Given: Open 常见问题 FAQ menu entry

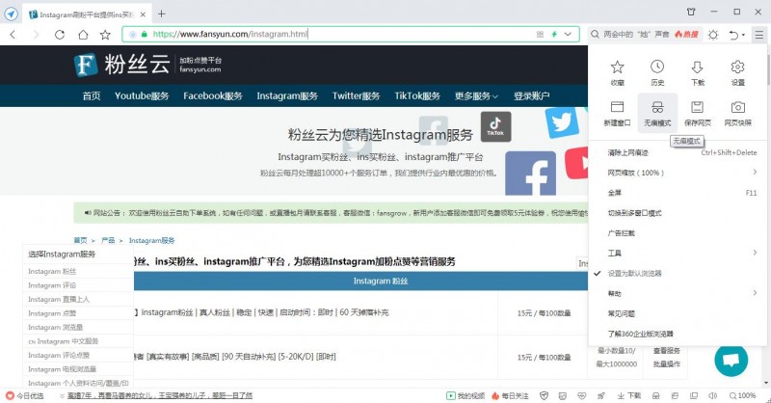Looking at the screenshot, I should tap(678, 313).
